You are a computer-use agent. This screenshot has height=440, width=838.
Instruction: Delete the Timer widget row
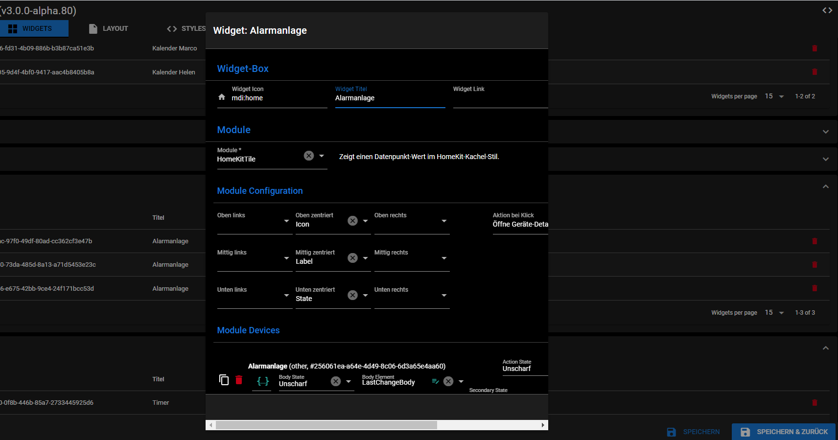(x=815, y=403)
